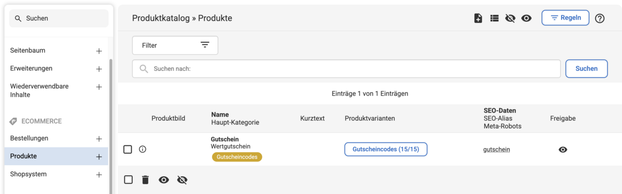Click the Produktkatalog » Produkte breadcrumb
The image size is (622, 194).
(x=182, y=18)
